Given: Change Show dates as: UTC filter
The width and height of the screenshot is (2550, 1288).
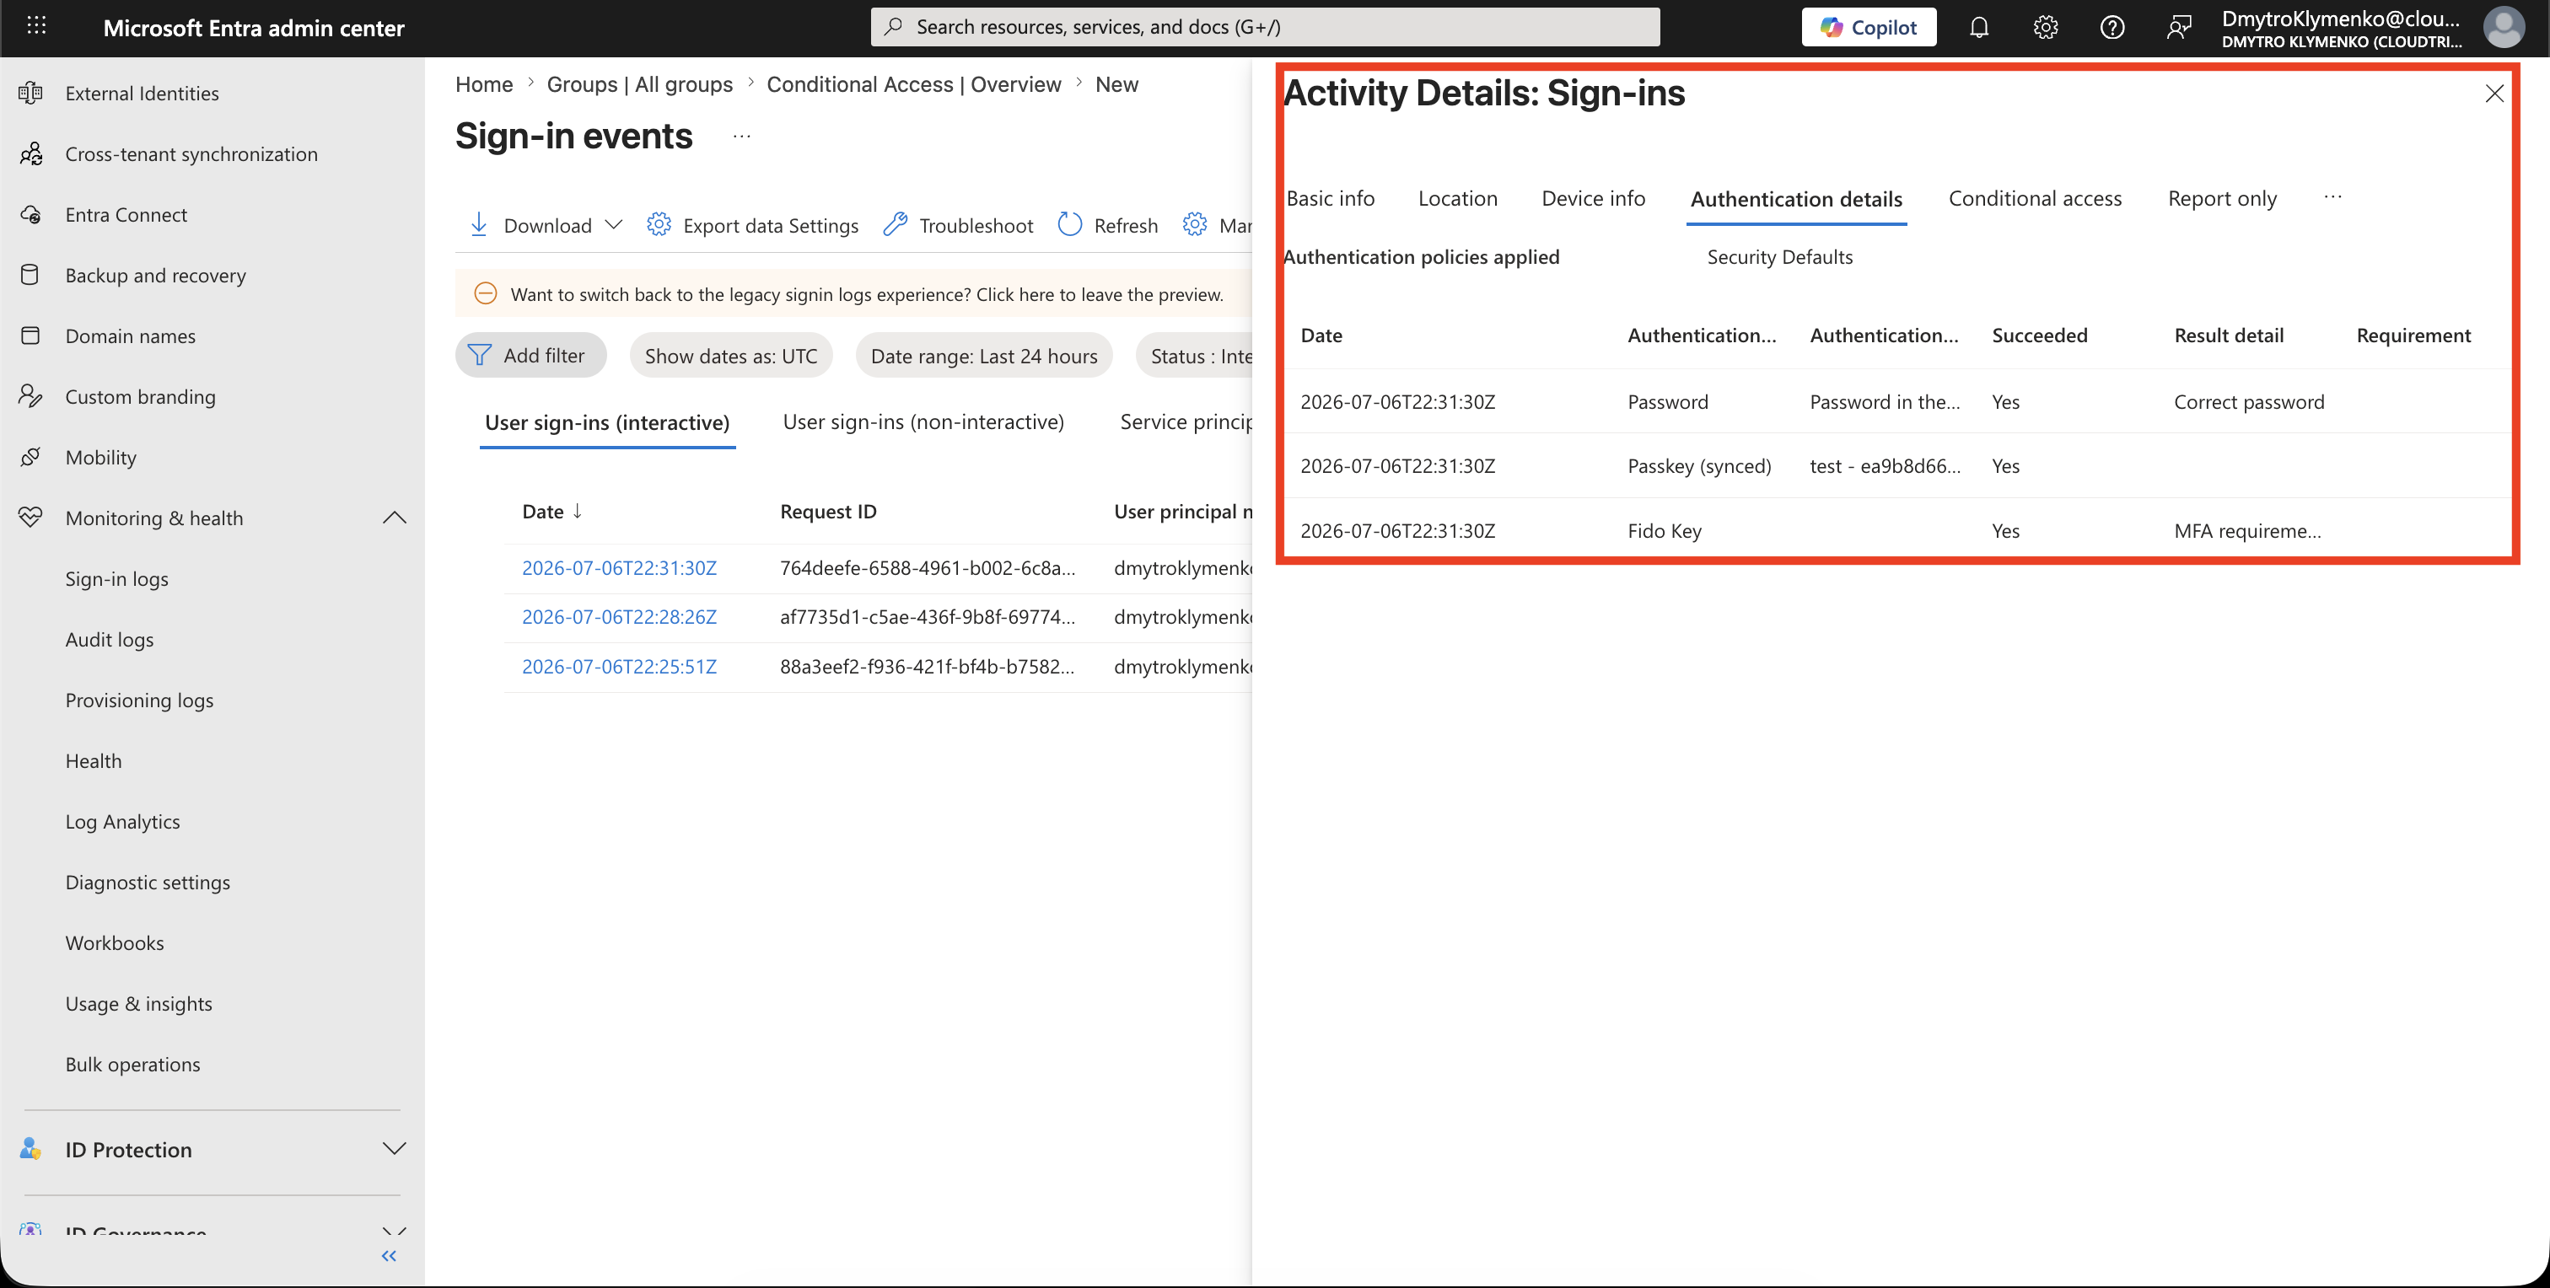Looking at the screenshot, I should (730, 355).
